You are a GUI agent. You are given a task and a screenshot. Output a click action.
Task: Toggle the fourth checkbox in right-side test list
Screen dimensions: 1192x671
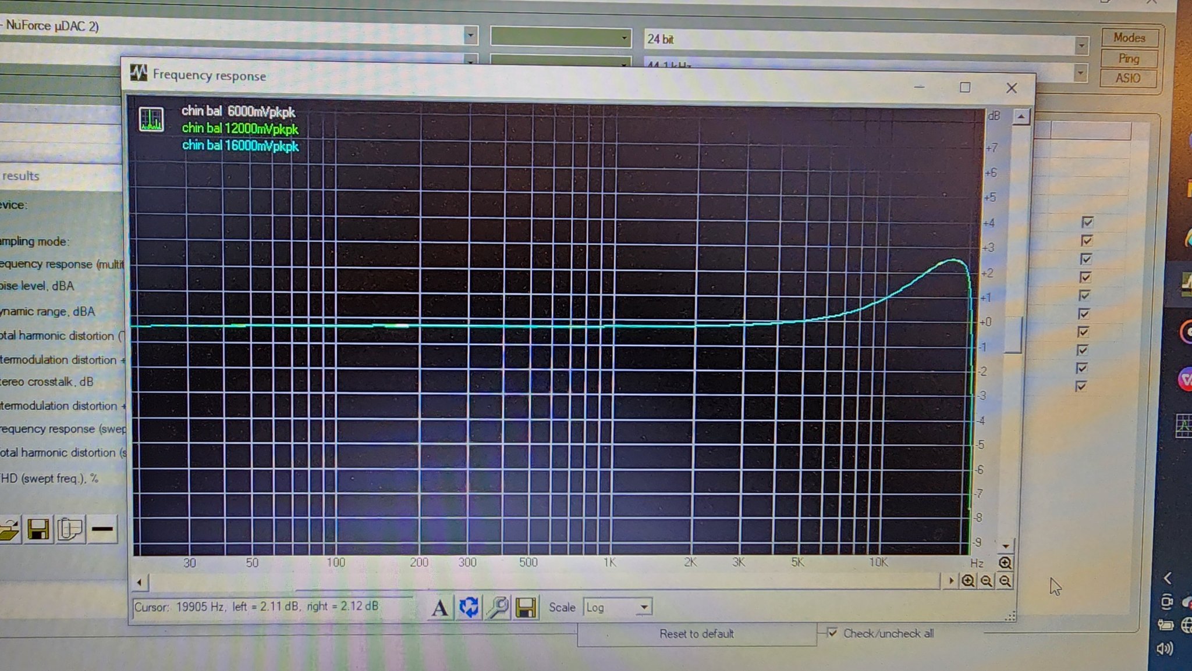tap(1085, 277)
